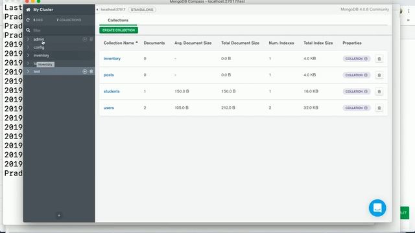This screenshot has width=415, height=233.
Task: Click the '150.0 B' average size for students
Action: [x=182, y=91]
